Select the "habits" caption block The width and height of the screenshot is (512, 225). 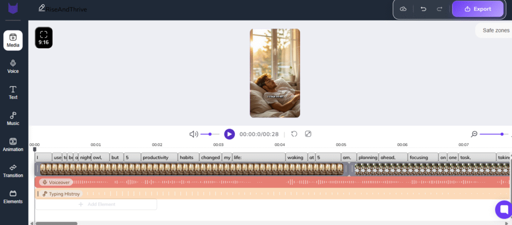[x=188, y=157]
